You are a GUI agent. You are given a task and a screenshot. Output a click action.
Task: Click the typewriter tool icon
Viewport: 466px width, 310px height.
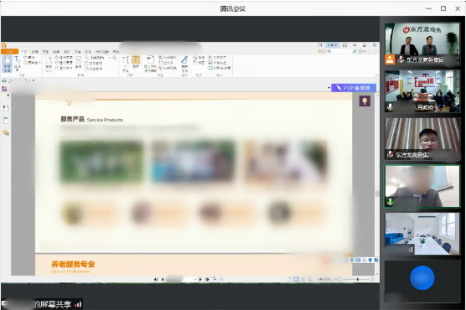(x=126, y=63)
